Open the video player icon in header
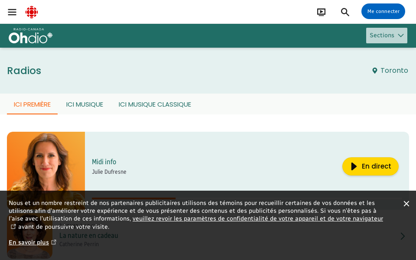The image size is (416, 260). (x=321, y=12)
